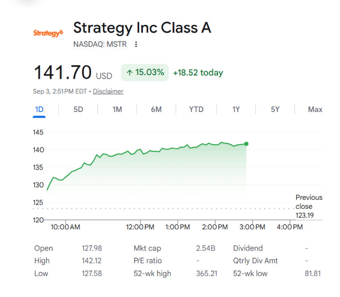Click the +18.52 today change text
The image size is (340, 297).
click(198, 73)
